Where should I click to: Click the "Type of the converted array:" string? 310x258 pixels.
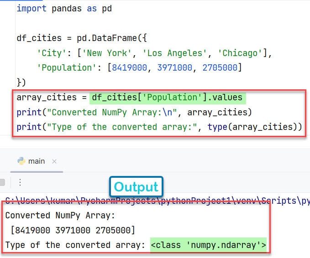(x=122, y=127)
